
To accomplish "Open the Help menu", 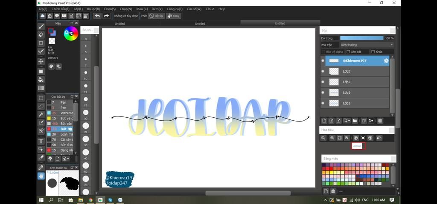I will (x=222, y=9).
